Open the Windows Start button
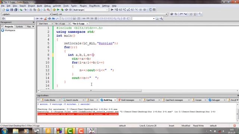Screen dimensions: 239x134 (4, 131)
